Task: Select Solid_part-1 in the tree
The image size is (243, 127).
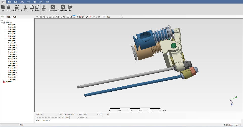Action: (x=12, y=25)
